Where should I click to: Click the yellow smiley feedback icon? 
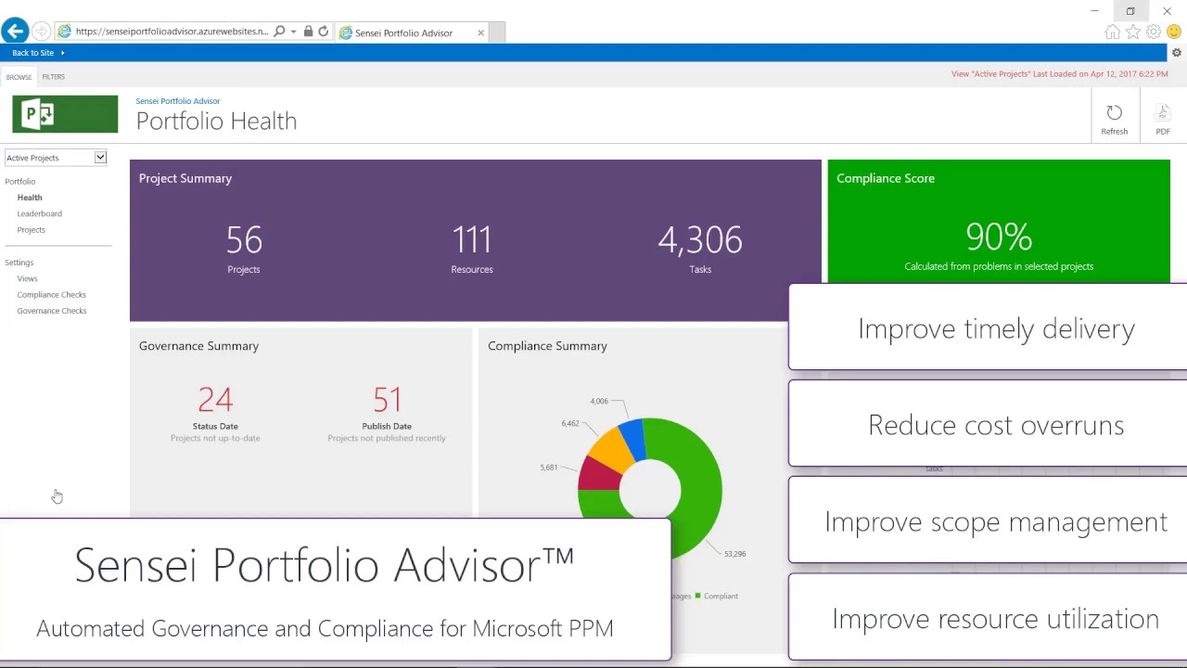(x=1173, y=32)
